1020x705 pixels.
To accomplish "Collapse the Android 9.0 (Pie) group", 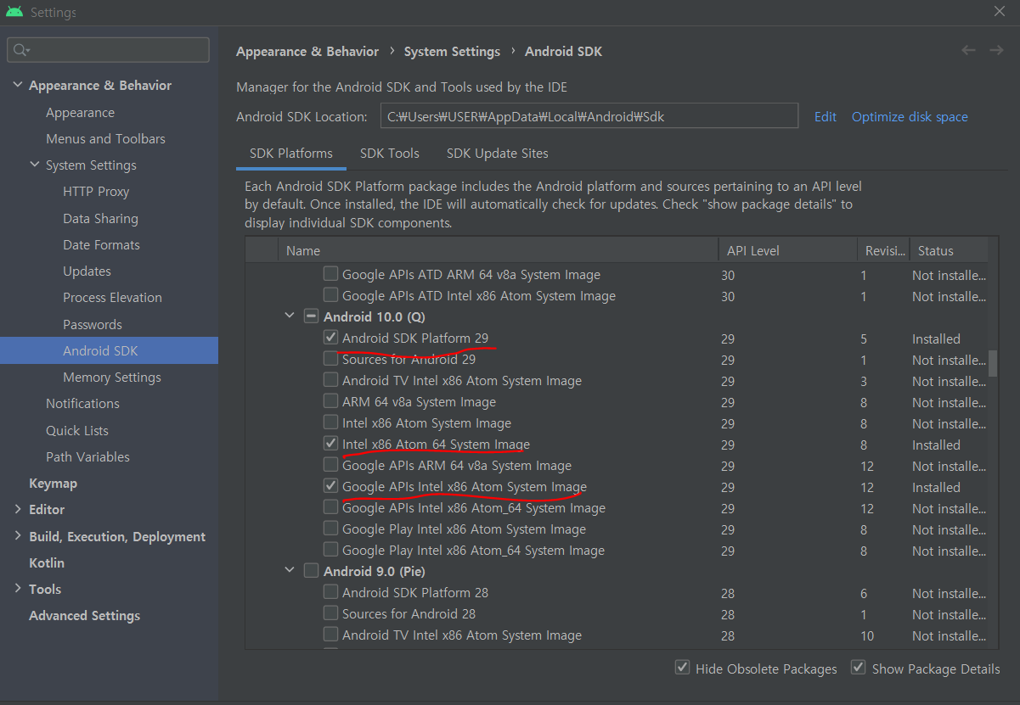I will click(x=290, y=571).
